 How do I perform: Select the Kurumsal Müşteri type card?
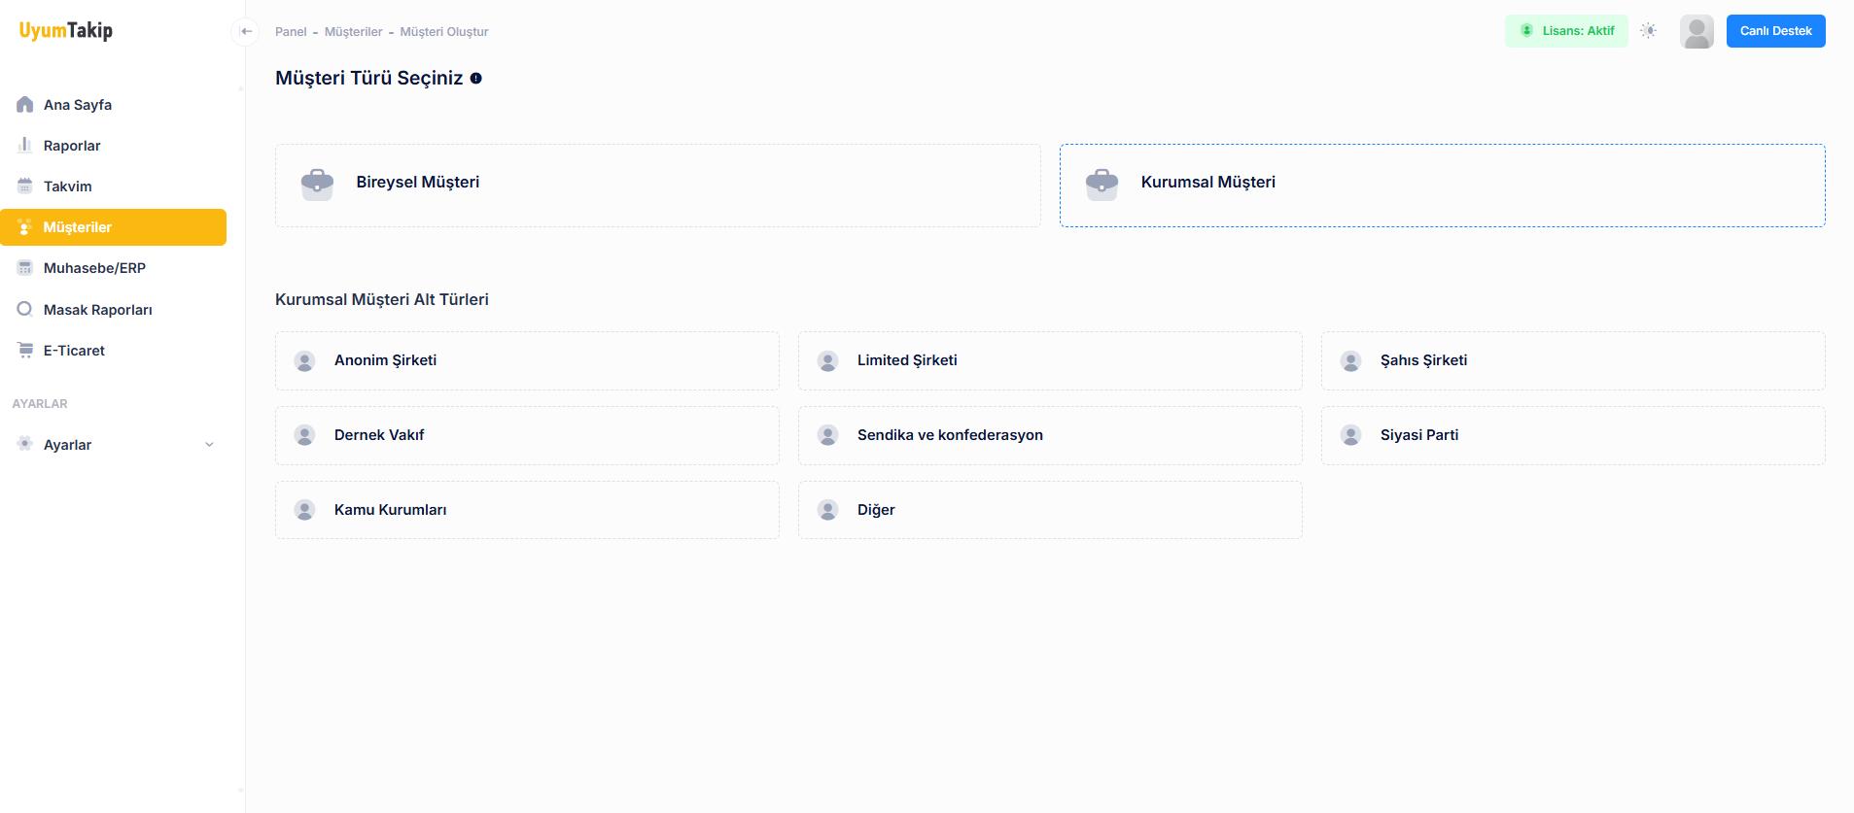[x=1442, y=186]
